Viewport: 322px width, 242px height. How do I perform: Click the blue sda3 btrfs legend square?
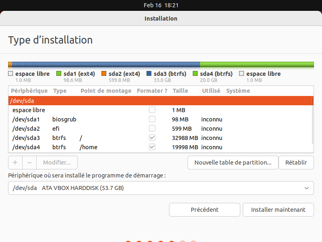[149, 74]
